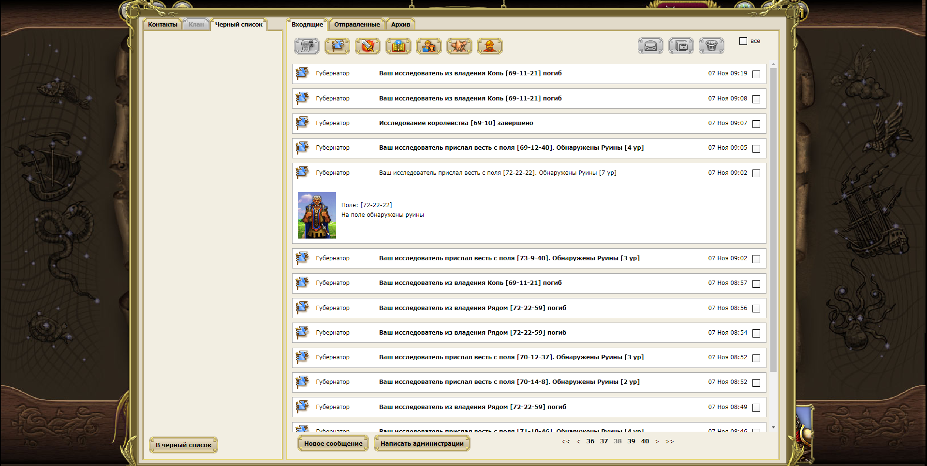
Task: Open the Контакты tab
Action: 162,24
